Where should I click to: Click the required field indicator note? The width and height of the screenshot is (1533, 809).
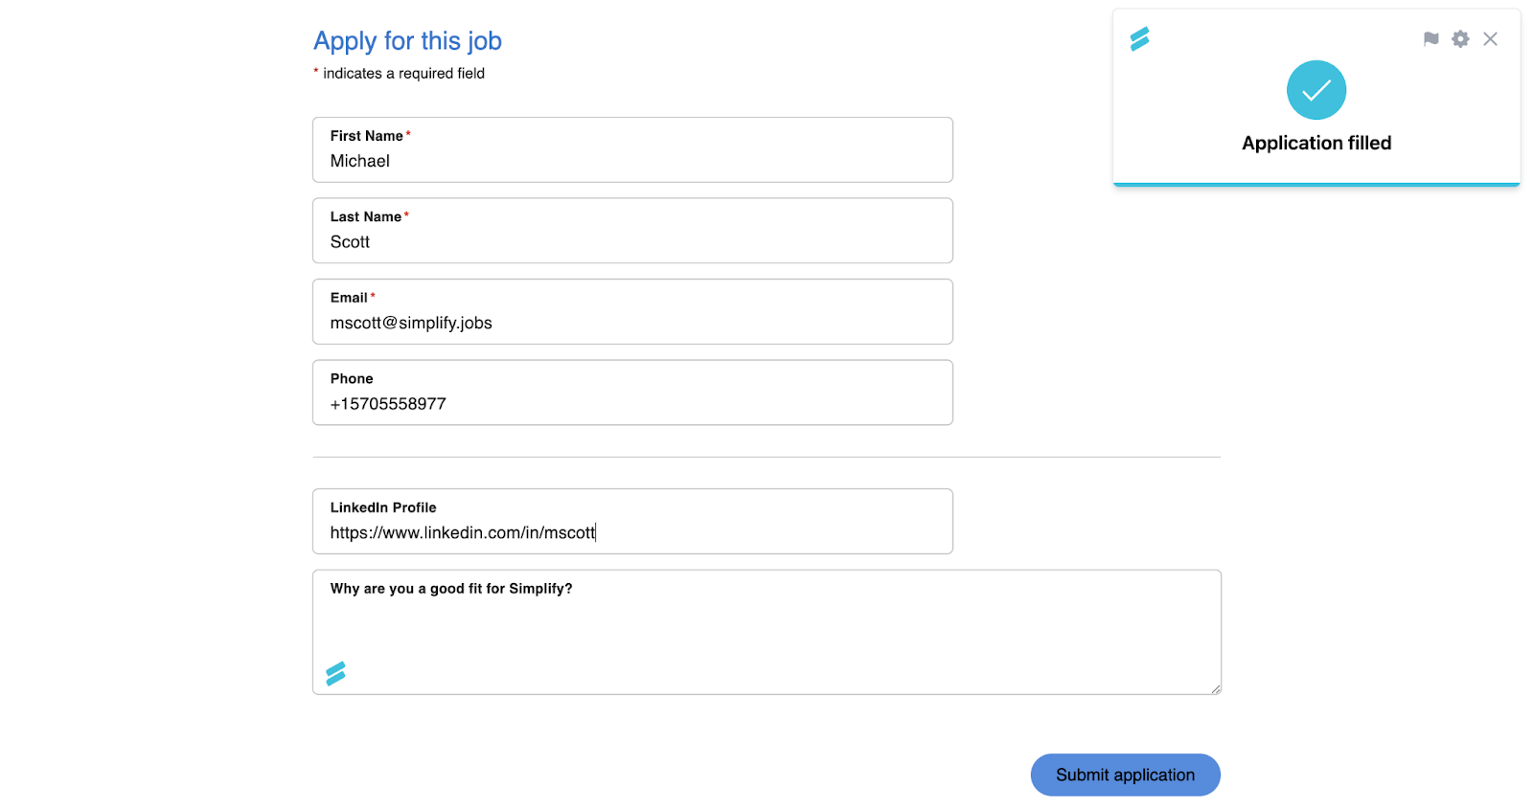tap(400, 74)
